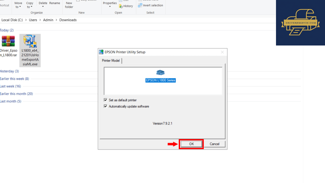Expand the chevron after Admin in breadcrumb

(56, 20)
